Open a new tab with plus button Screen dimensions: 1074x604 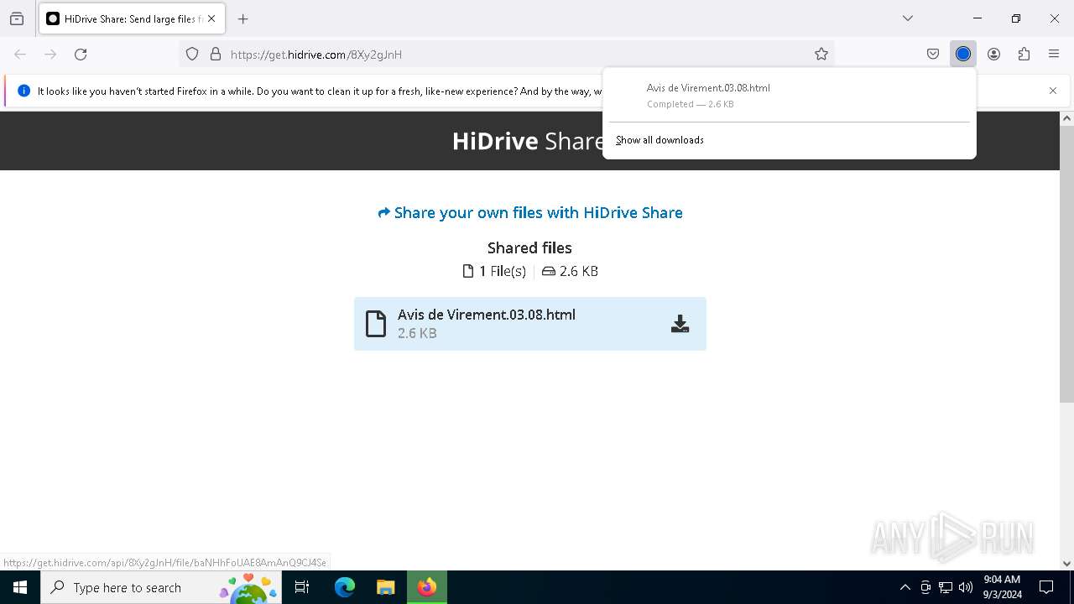point(243,18)
